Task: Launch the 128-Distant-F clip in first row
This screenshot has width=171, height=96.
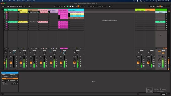Action: click(x=49, y=12)
